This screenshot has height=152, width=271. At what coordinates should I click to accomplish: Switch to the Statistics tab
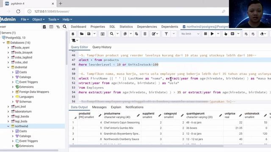[126, 27]
